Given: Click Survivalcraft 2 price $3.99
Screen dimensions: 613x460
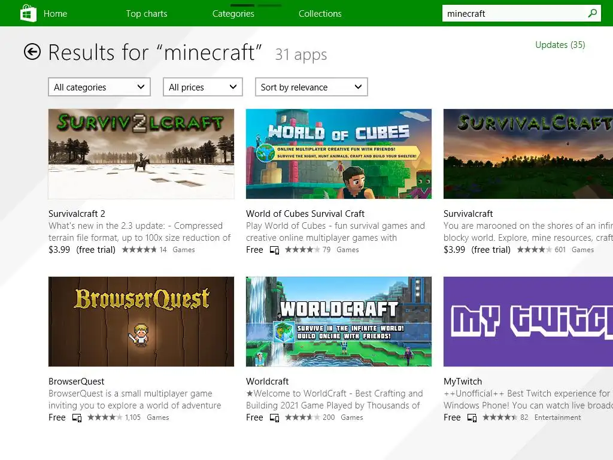Looking at the screenshot, I should (x=59, y=250).
